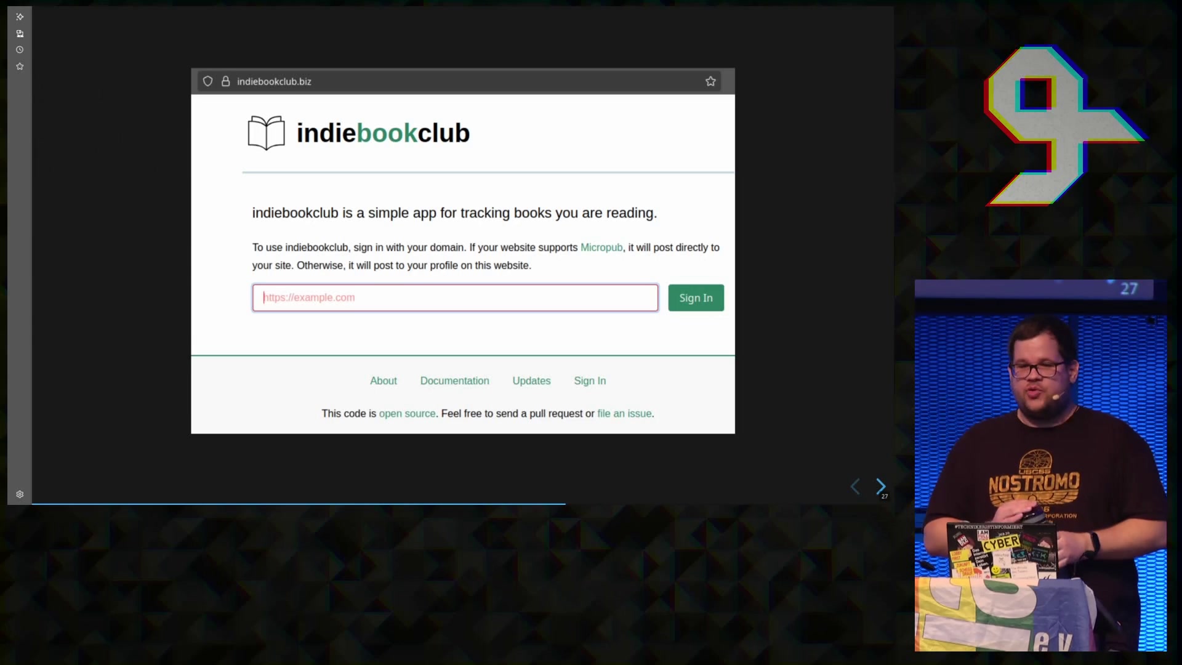Click the green Sign In button
This screenshot has height=665, width=1182.
tap(696, 297)
